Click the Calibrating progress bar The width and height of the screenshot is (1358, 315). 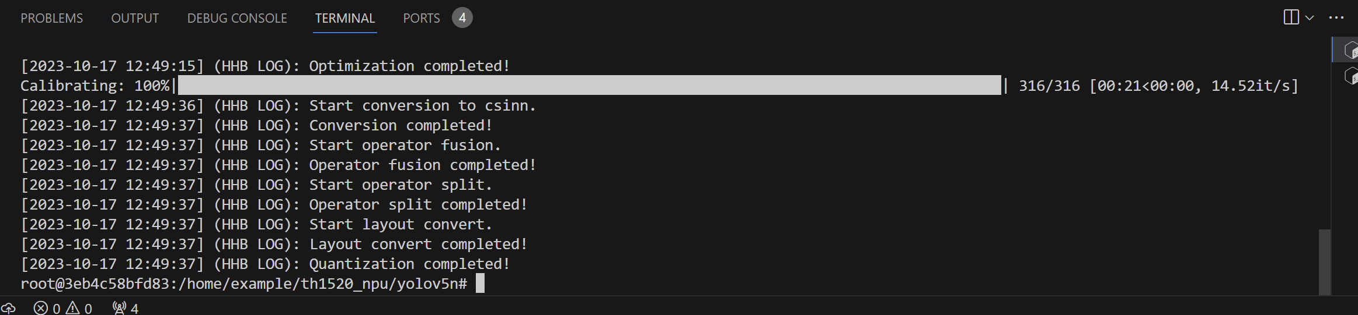click(x=589, y=86)
